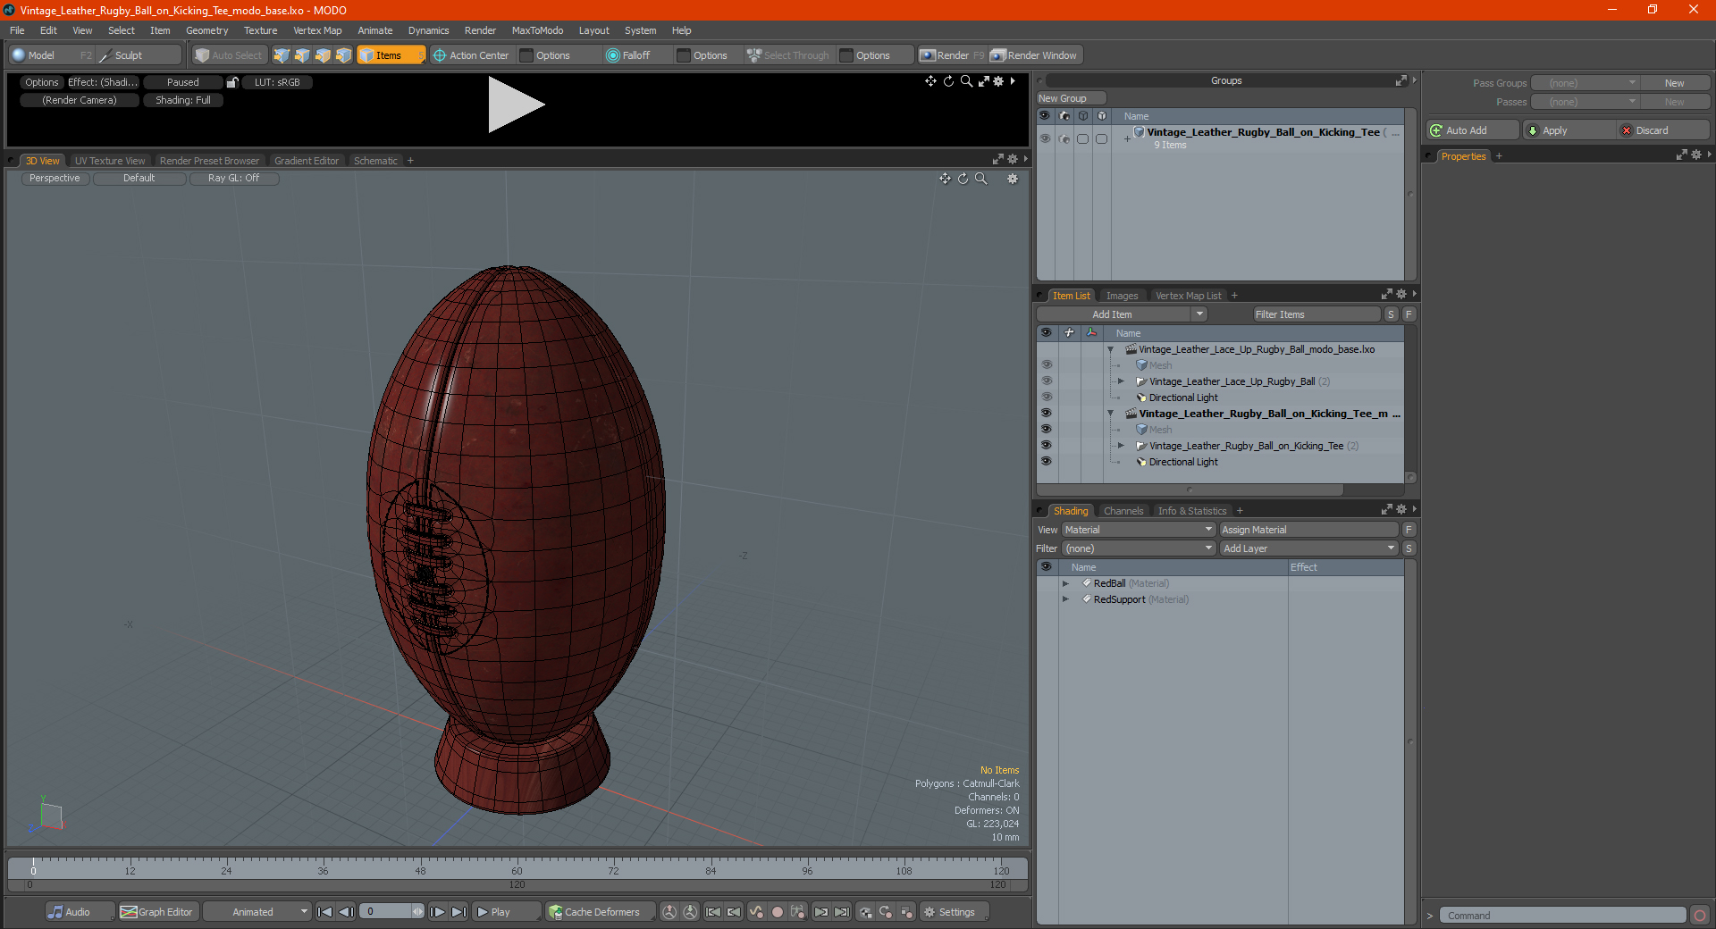The height and width of the screenshot is (929, 1716).
Task: Expand RedSupport material
Action: tap(1065, 599)
